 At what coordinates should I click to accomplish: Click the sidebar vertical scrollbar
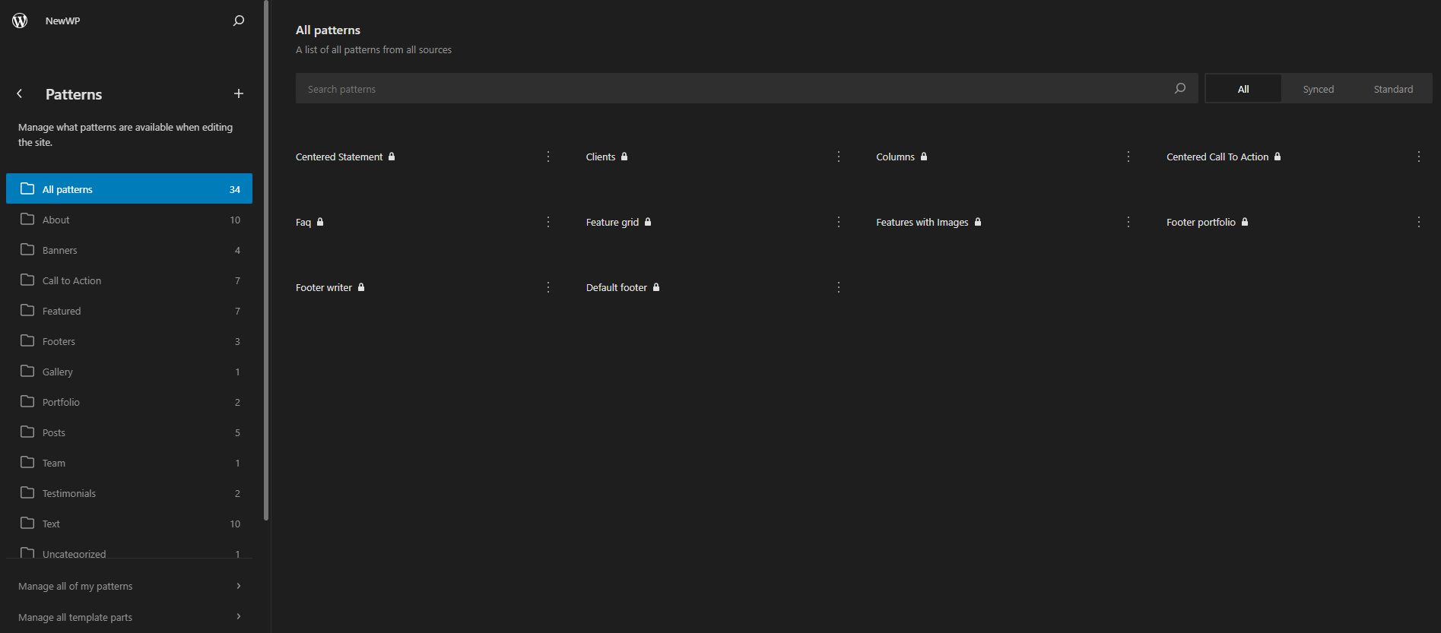pyautogui.click(x=266, y=261)
